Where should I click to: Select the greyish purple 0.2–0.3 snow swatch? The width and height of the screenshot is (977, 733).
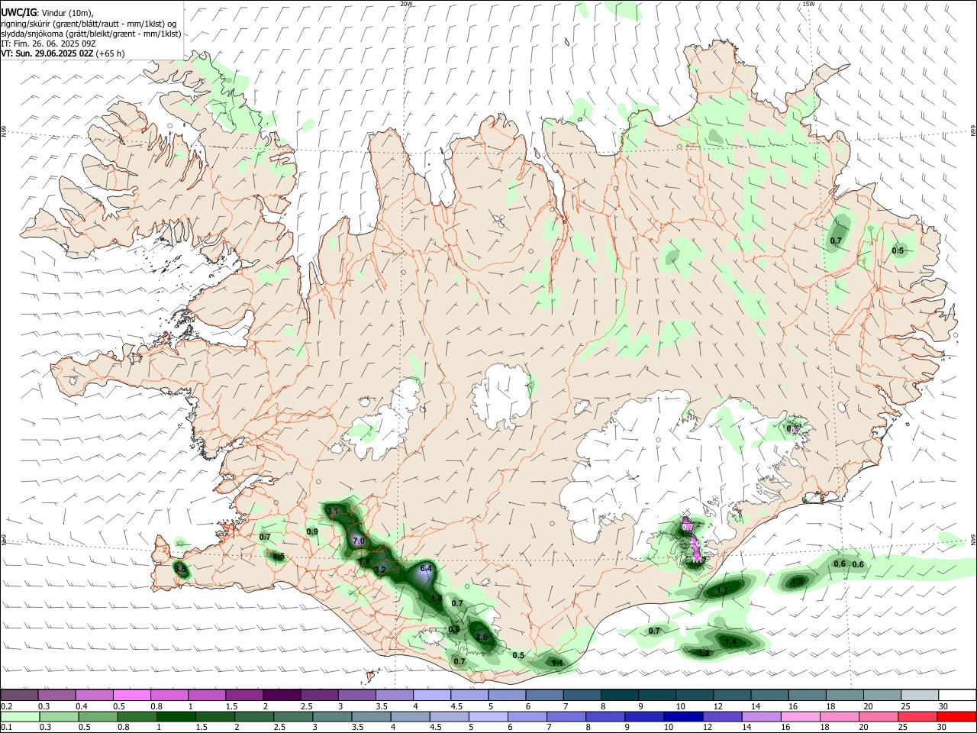[20, 695]
